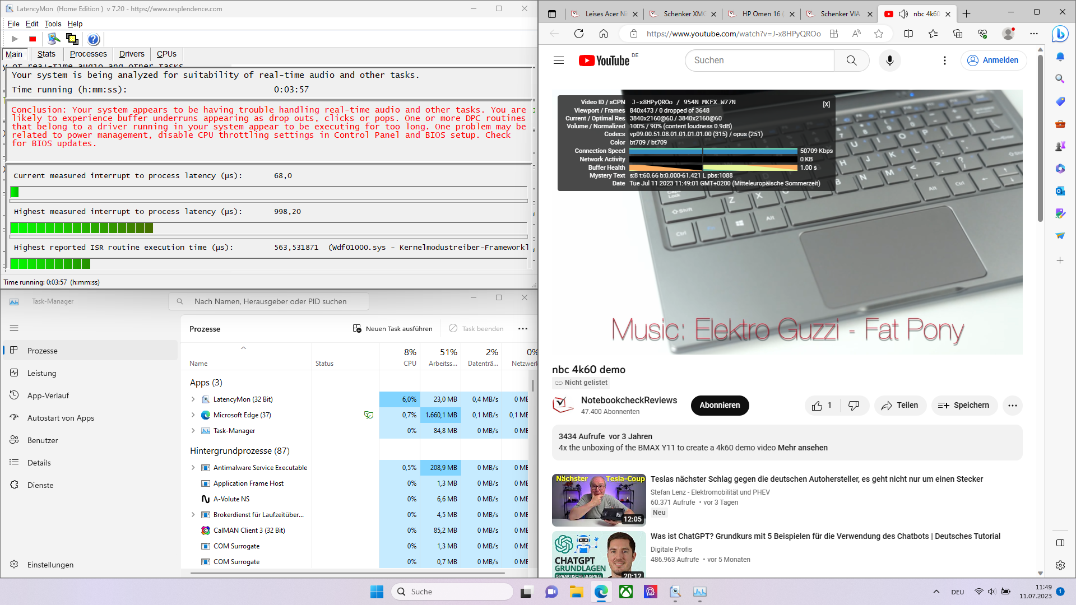Open YouTube hamburger guide menu
1076x605 pixels.
click(559, 61)
